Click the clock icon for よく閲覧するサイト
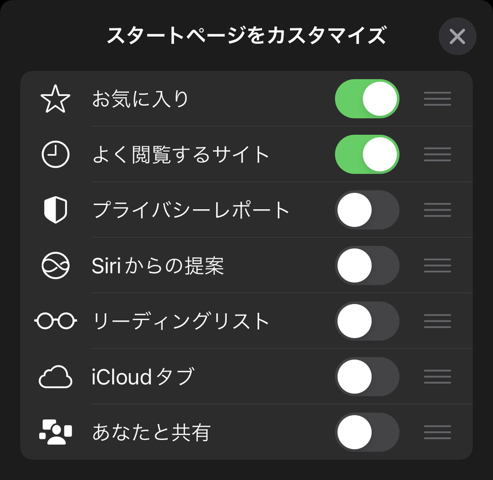The width and height of the screenshot is (493, 480). click(55, 155)
